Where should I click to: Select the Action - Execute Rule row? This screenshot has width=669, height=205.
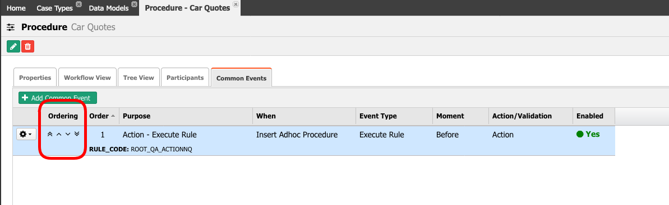coord(313,141)
